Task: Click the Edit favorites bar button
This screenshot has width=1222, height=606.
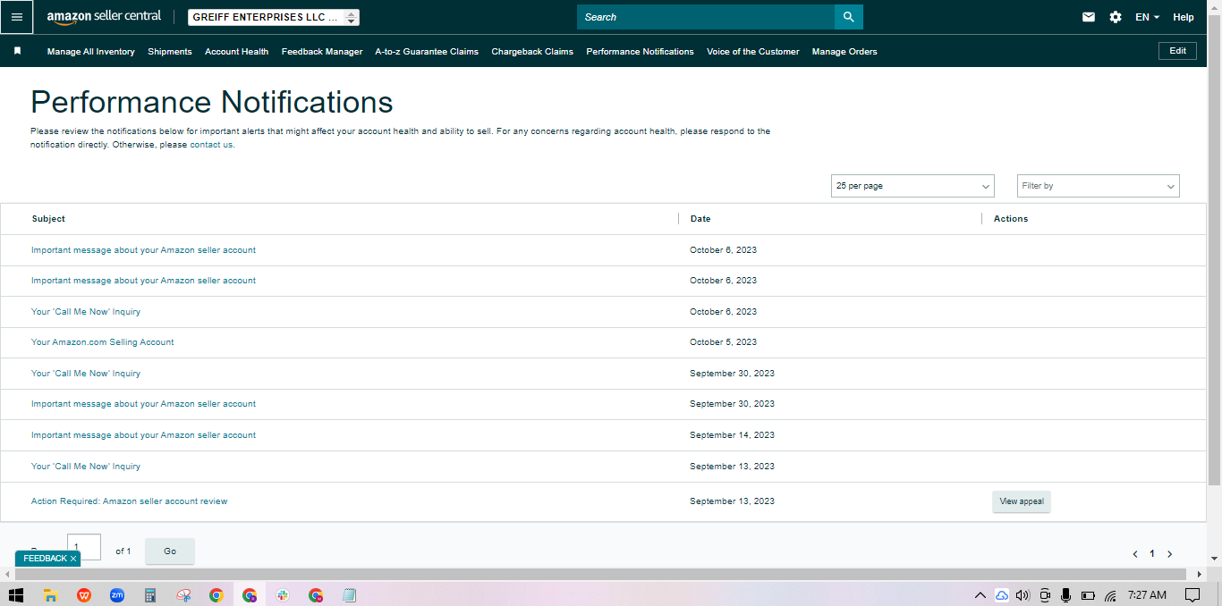Action: (x=1178, y=51)
